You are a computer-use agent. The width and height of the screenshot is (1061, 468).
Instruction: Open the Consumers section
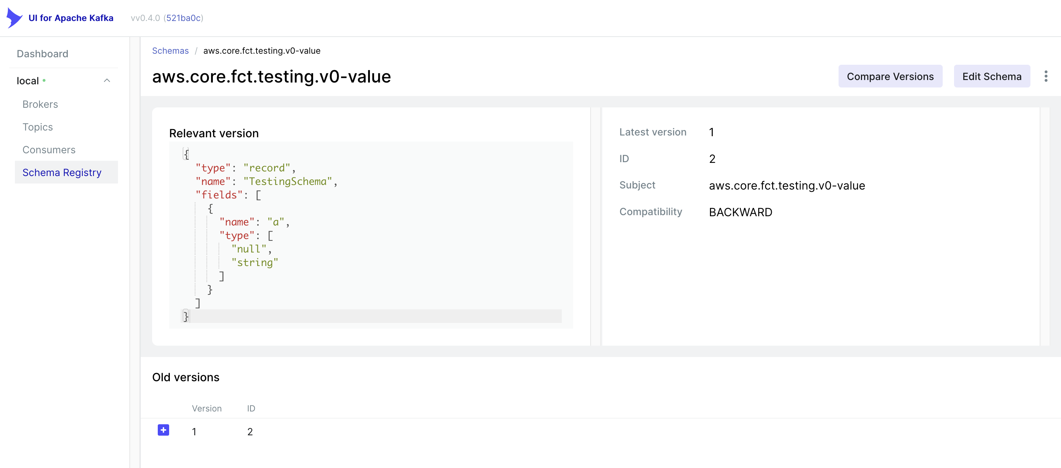49,149
